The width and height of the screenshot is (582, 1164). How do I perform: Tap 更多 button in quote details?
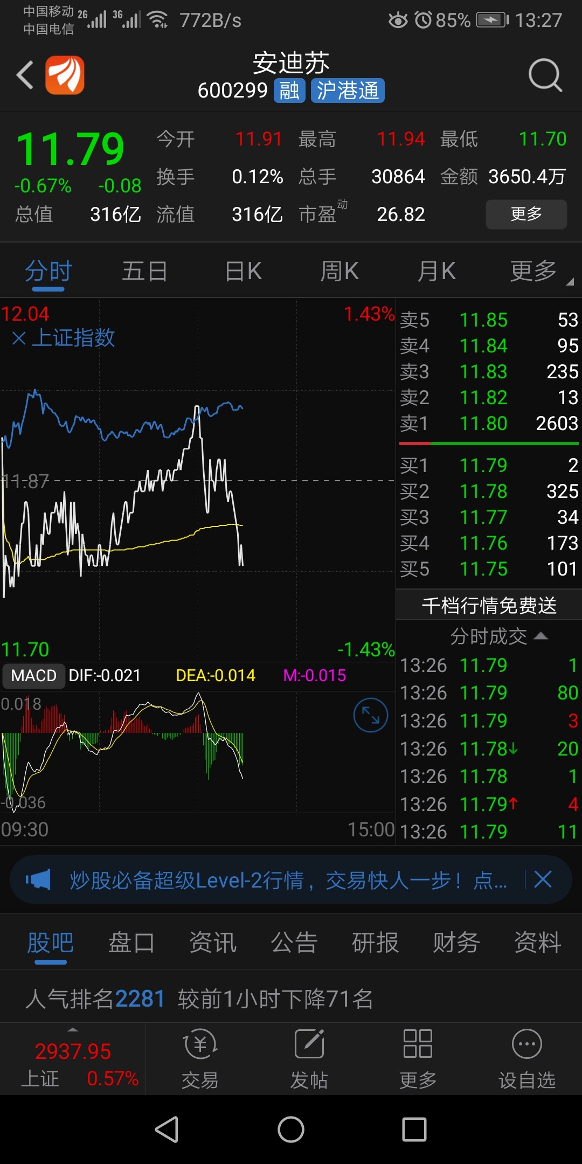526,214
